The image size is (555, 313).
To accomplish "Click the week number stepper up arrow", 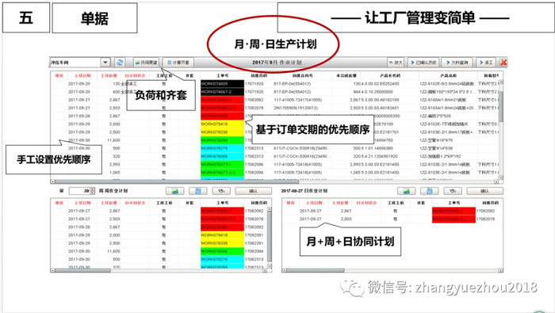I will (93, 189).
